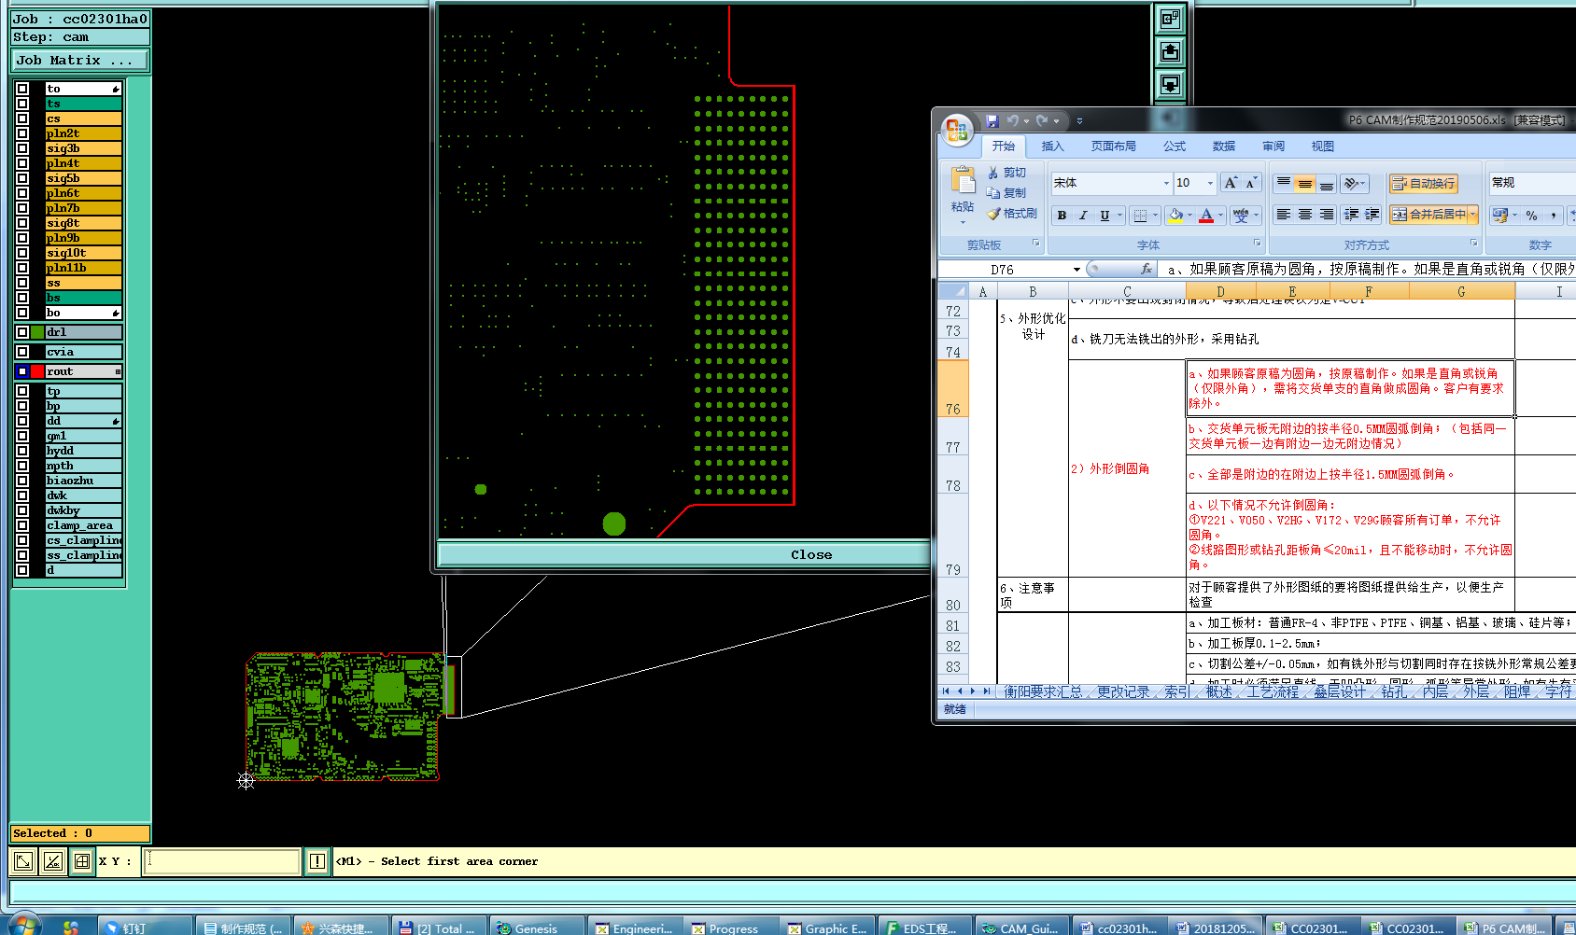Open the font size dropdown
Viewport: 1576px width, 935px height.
[1210, 183]
